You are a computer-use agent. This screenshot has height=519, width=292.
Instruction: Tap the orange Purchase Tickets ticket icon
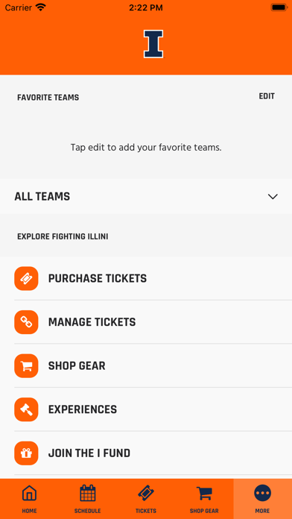(26, 278)
